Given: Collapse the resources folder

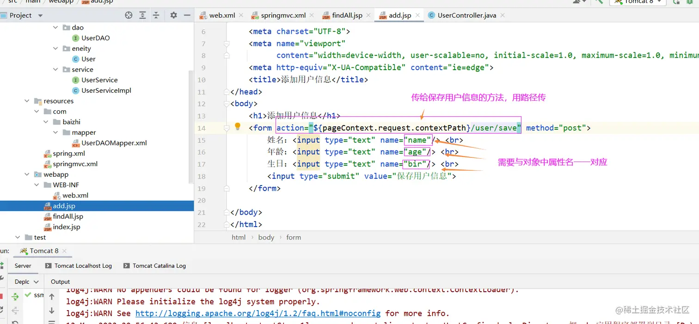Looking at the screenshot, I should tap(27, 101).
